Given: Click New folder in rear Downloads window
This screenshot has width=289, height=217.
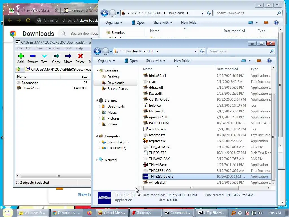Looking at the screenshot, I should [189, 23].
